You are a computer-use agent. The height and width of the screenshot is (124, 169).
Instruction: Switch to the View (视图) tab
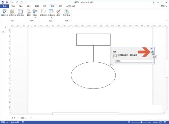pos(60,6)
